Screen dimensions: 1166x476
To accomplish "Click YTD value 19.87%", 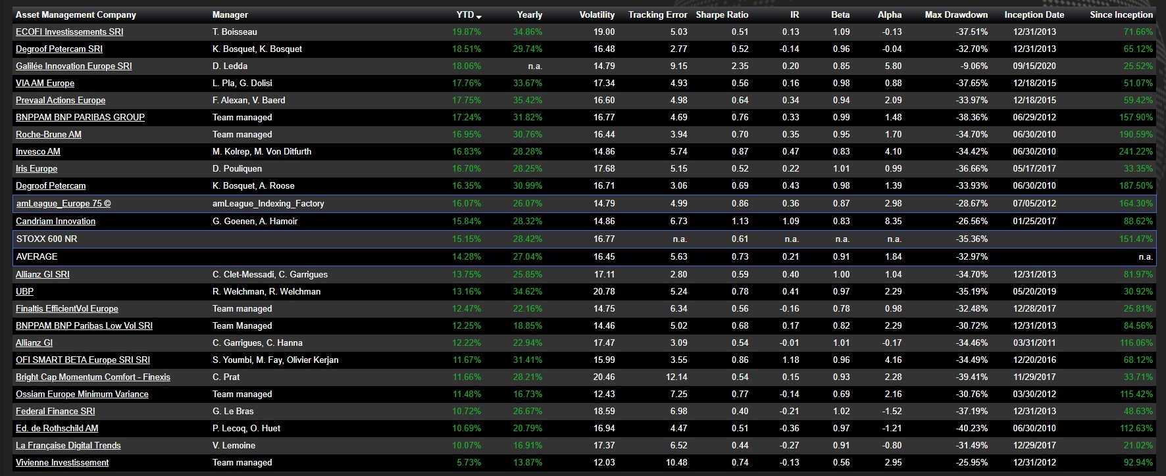I will pos(467,32).
